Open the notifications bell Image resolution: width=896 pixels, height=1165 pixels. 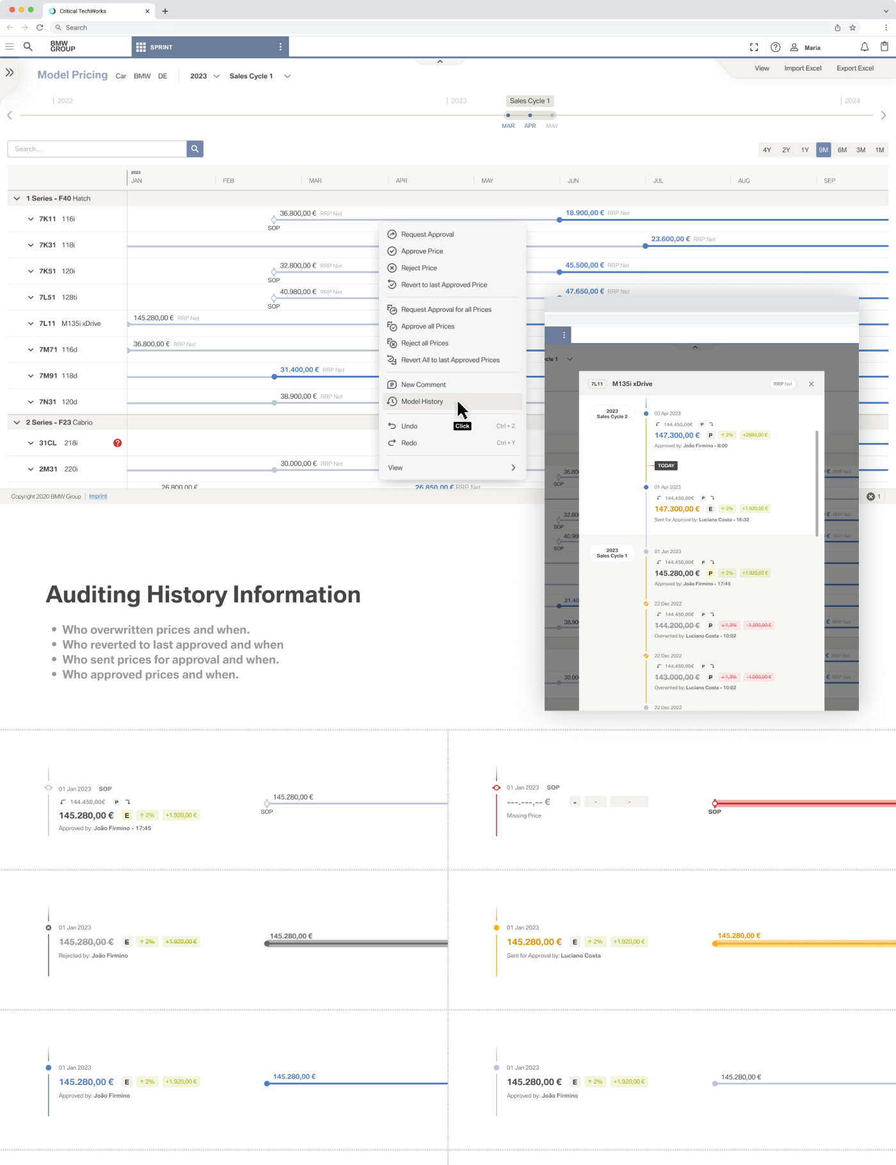coord(864,47)
